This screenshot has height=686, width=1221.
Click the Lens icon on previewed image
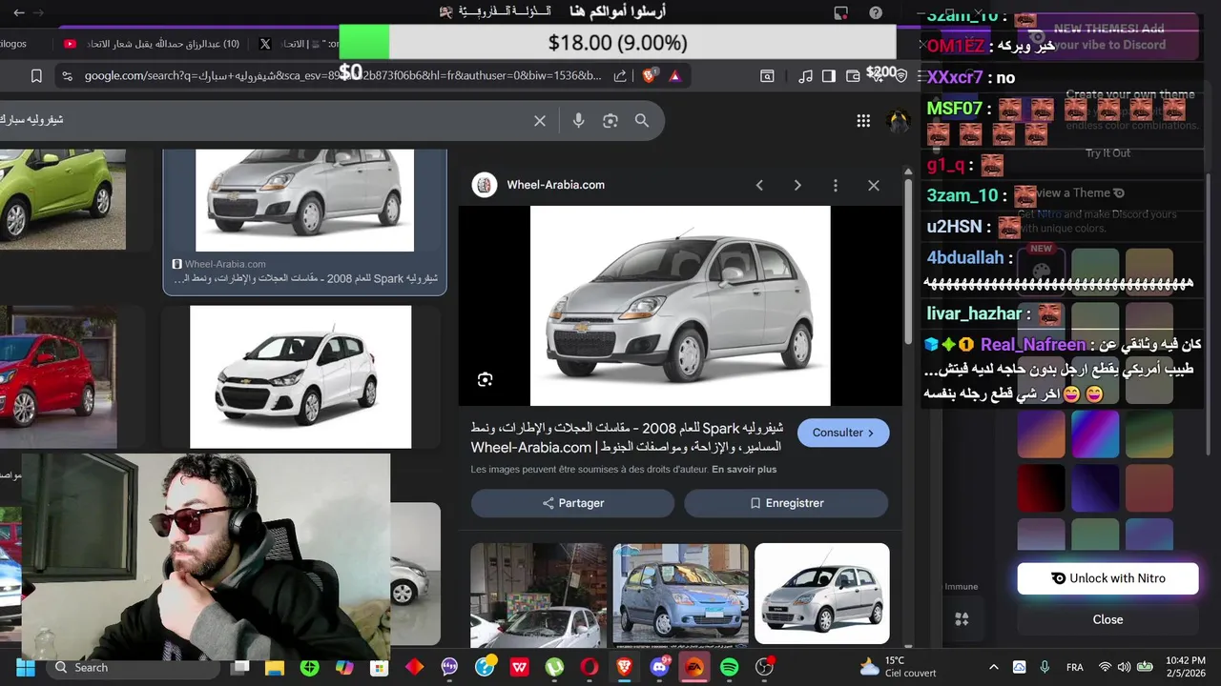click(x=485, y=379)
